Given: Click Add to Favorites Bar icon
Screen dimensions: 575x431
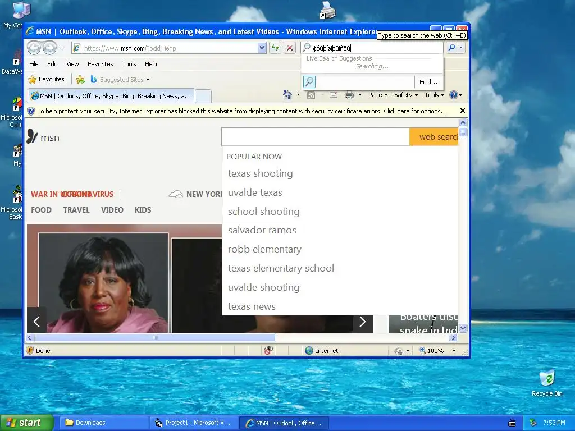Looking at the screenshot, I should [80, 79].
